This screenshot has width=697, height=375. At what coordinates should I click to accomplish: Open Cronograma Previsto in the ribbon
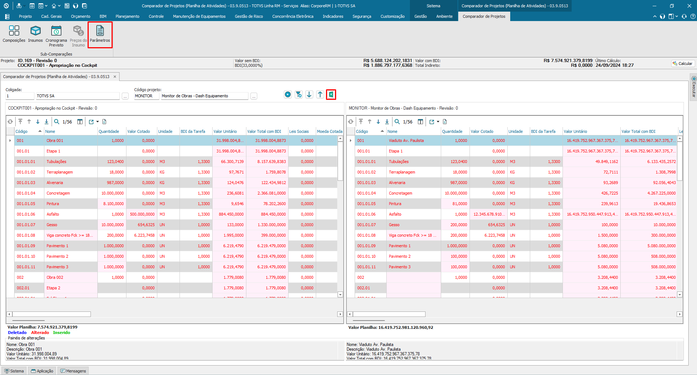click(56, 36)
